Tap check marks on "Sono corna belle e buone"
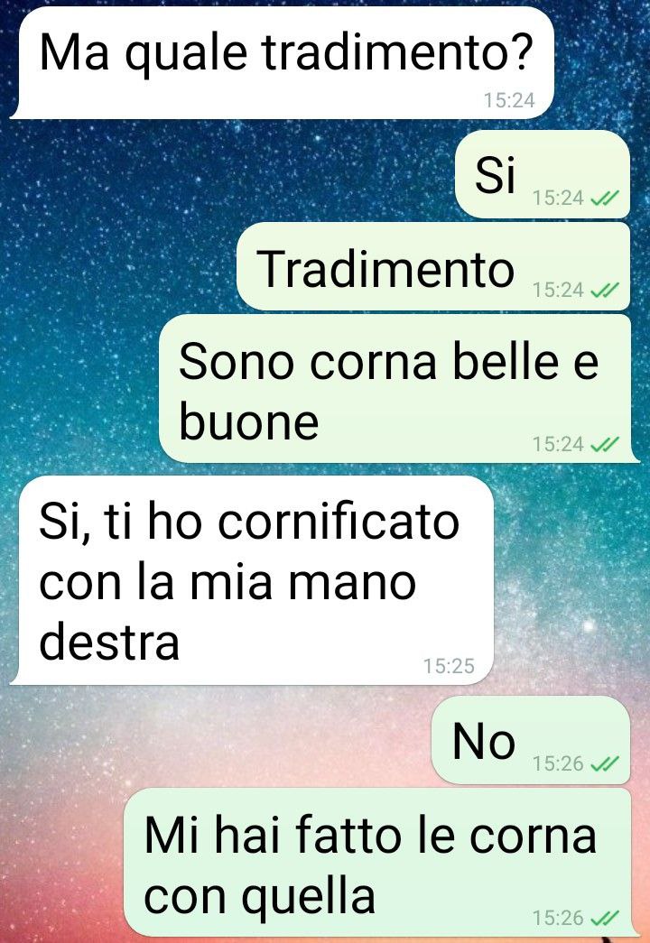Screen dimensions: 650x943 605,445
